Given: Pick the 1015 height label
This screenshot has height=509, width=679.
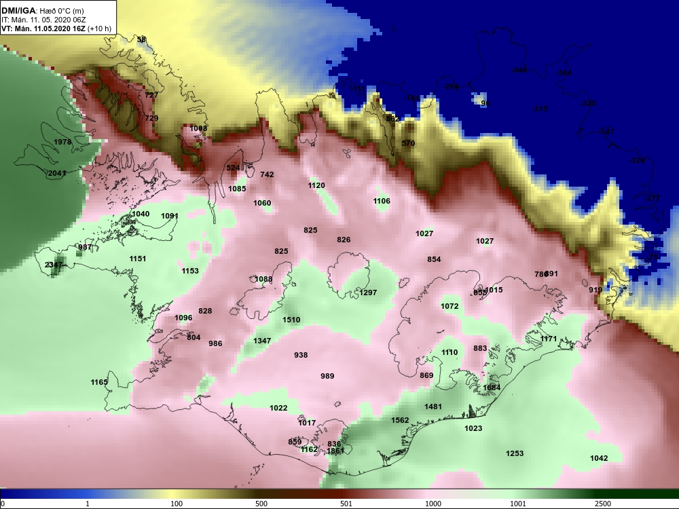Looking at the screenshot, I should pos(494,290).
